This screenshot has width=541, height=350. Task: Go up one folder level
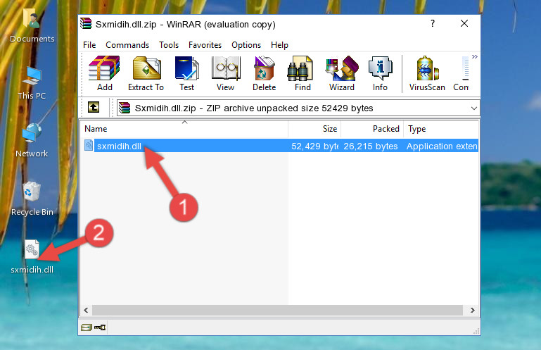94,108
